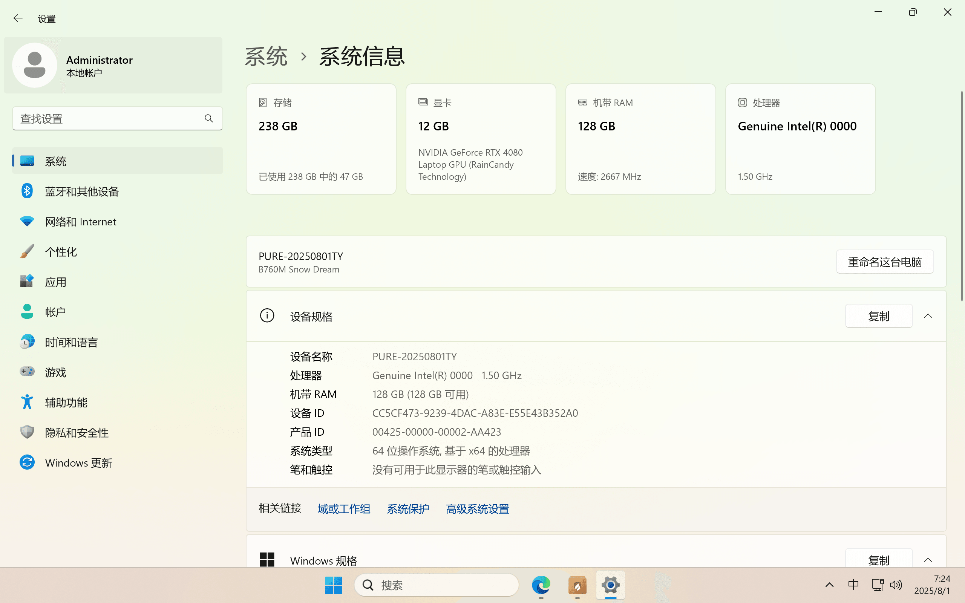Image resolution: width=965 pixels, height=603 pixels.
Task: Open the 高级系统设置 link
Action: tap(477, 509)
